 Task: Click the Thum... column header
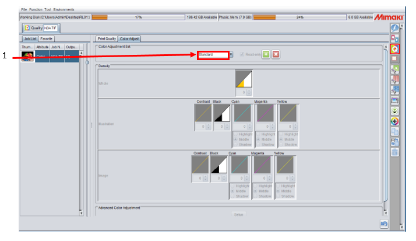click(27, 47)
